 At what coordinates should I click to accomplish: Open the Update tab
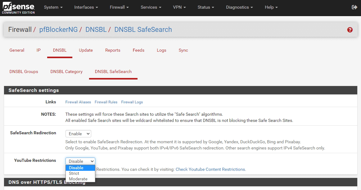pyautogui.click(x=86, y=50)
